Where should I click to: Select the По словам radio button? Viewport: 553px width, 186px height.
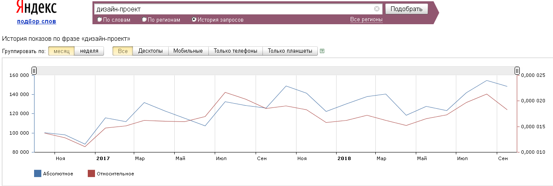pos(100,20)
